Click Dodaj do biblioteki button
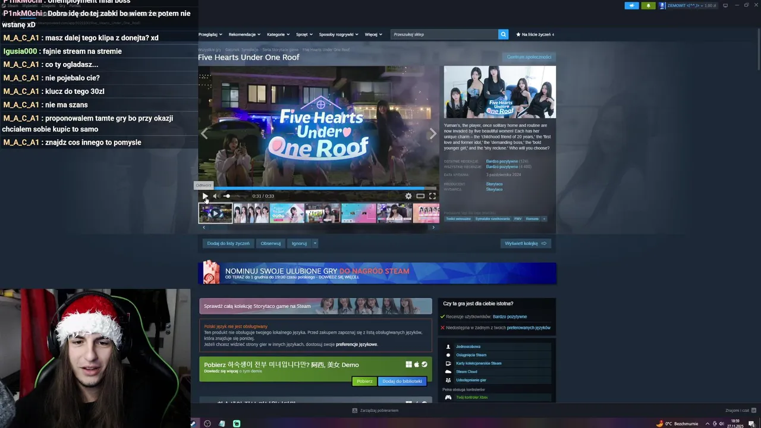Screen dimensions: 761x428 (x=402, y=381)
